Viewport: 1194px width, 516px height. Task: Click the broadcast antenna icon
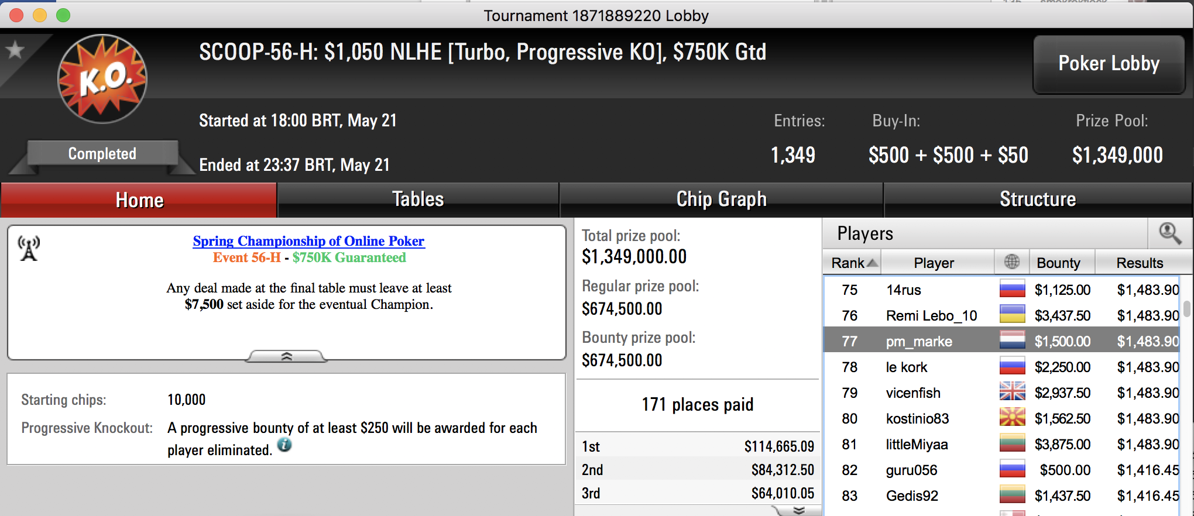(x=29, y=249)
